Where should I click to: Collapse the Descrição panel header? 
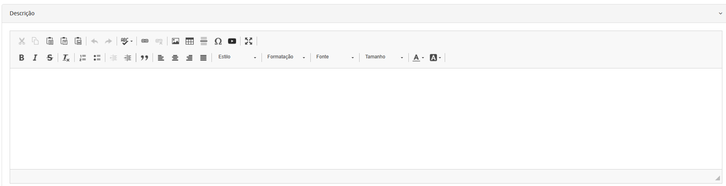[x=720, y=13]
